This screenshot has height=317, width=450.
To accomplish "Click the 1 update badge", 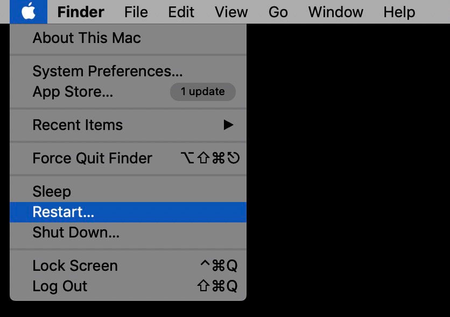I will pyautogui.click(x=203, y=92).
